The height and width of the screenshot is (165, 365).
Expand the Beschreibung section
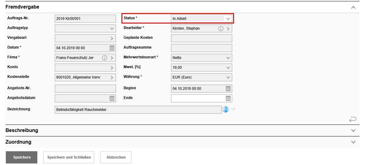[x=353, y=130]
